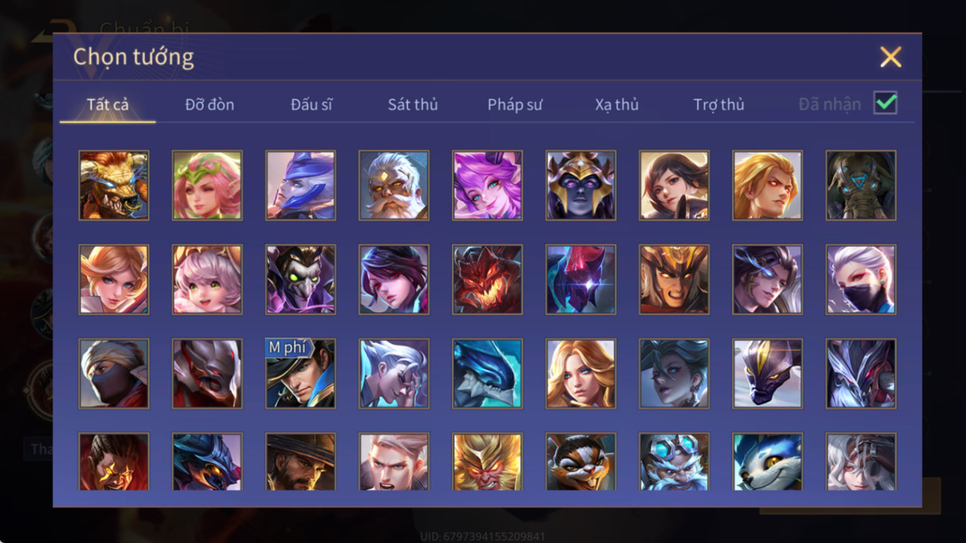
Task: Pick the hero tagged M phí
Action: pyautogui.click(x=300, y=374)
